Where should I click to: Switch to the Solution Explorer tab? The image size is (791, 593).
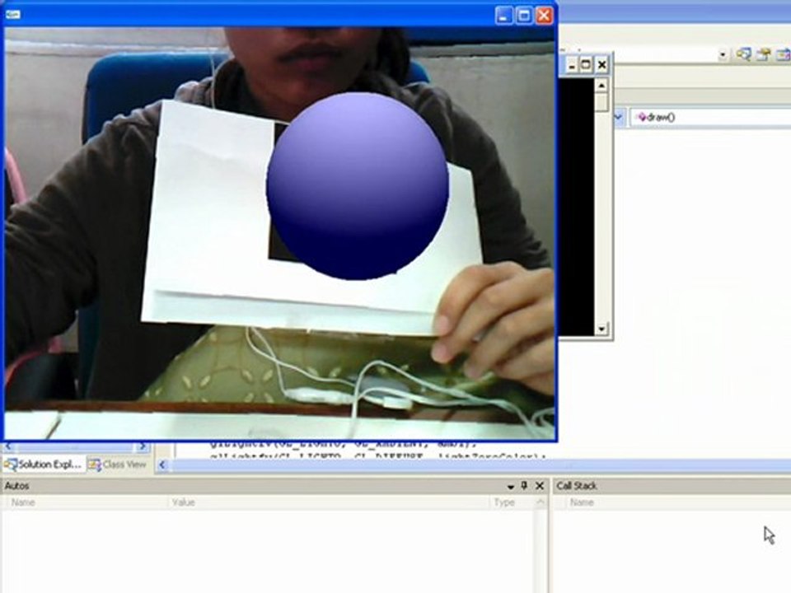tap(44, 465)
